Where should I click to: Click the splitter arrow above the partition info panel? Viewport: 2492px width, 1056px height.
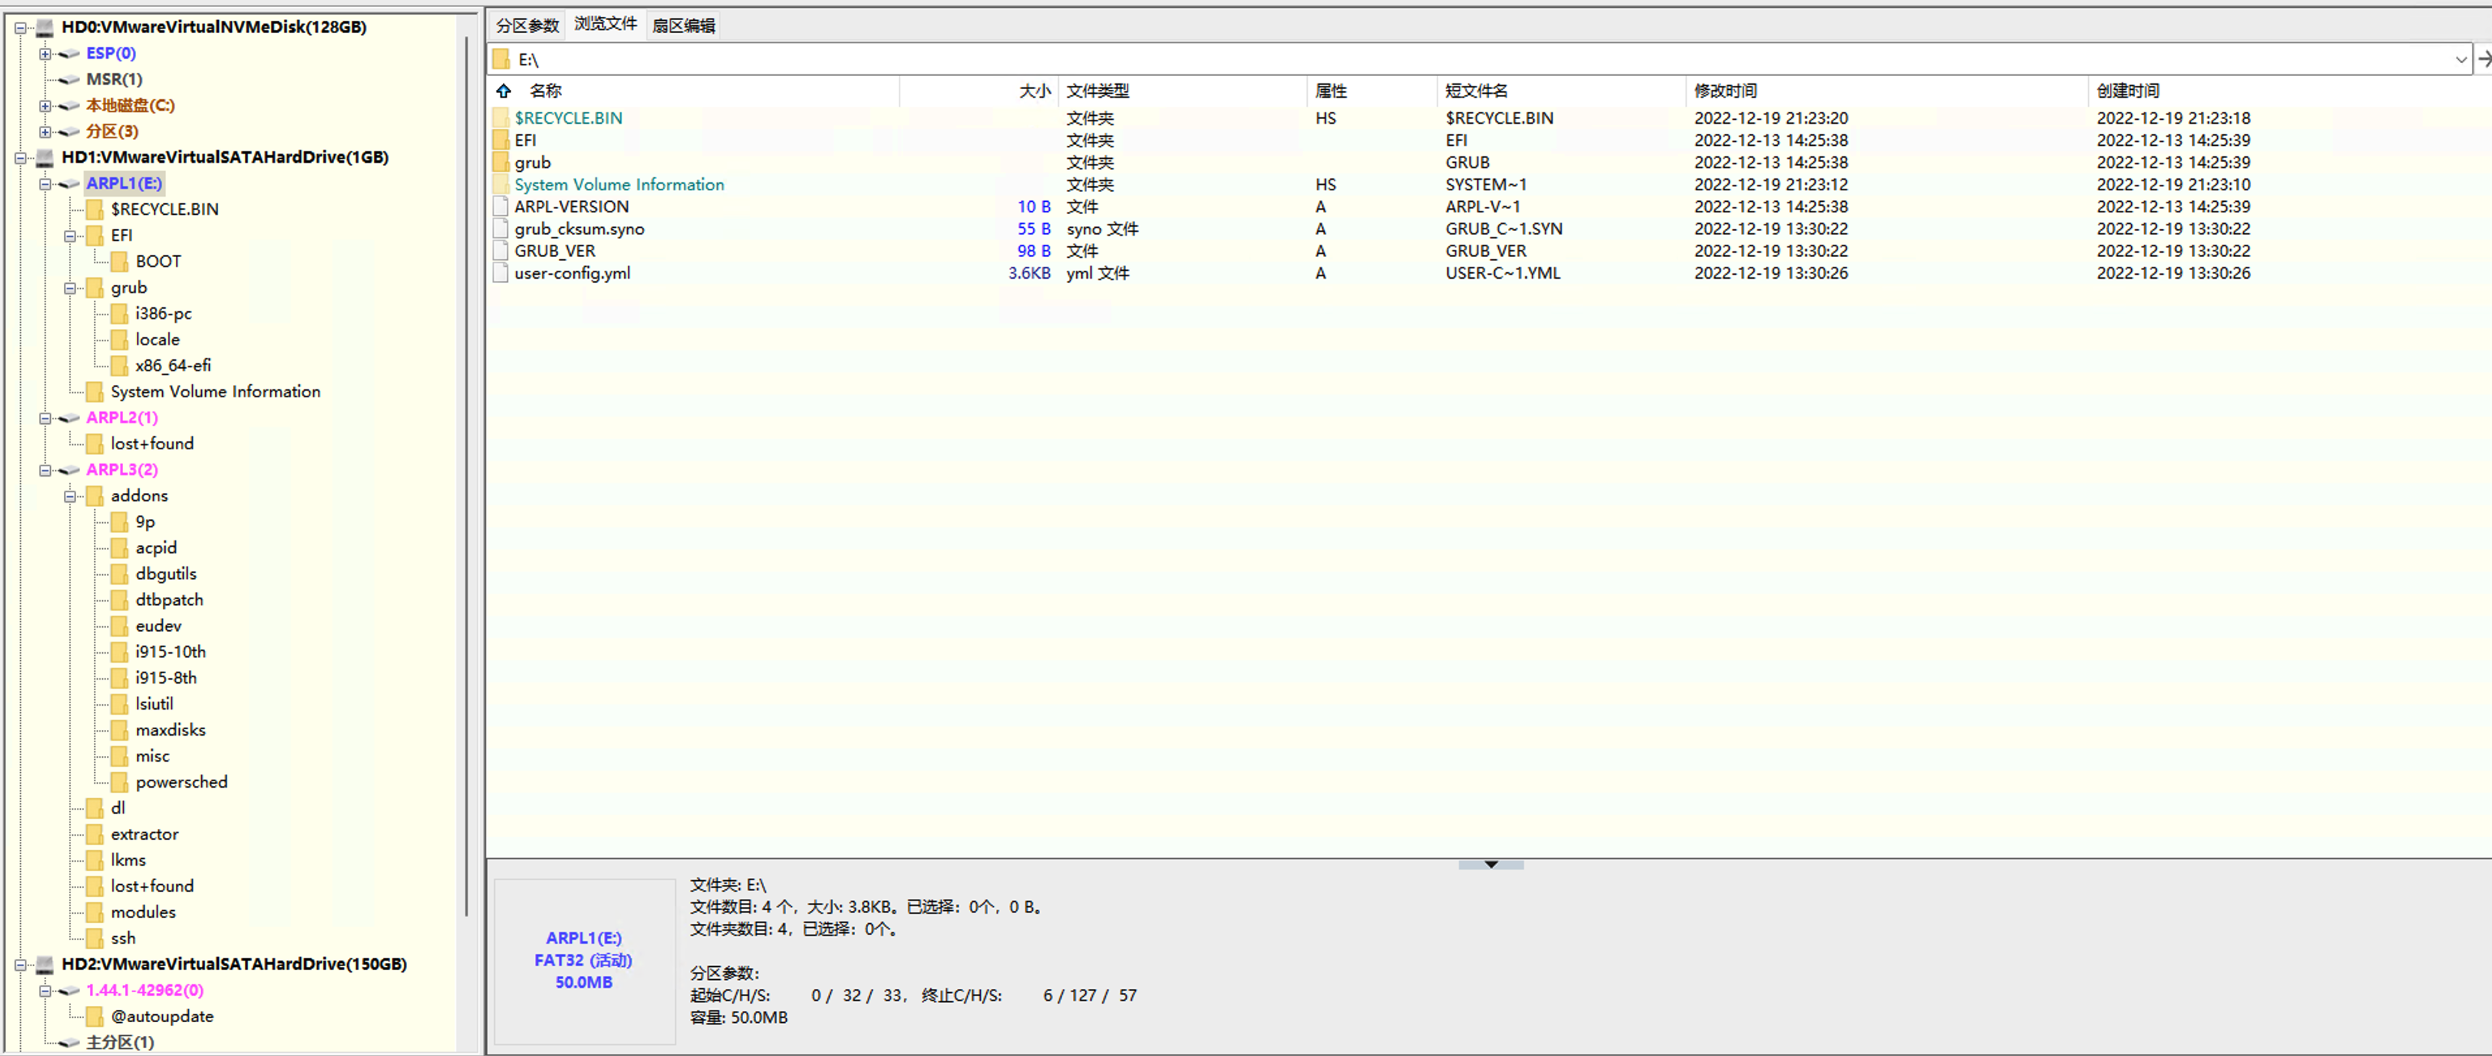tap(1490, 865)
